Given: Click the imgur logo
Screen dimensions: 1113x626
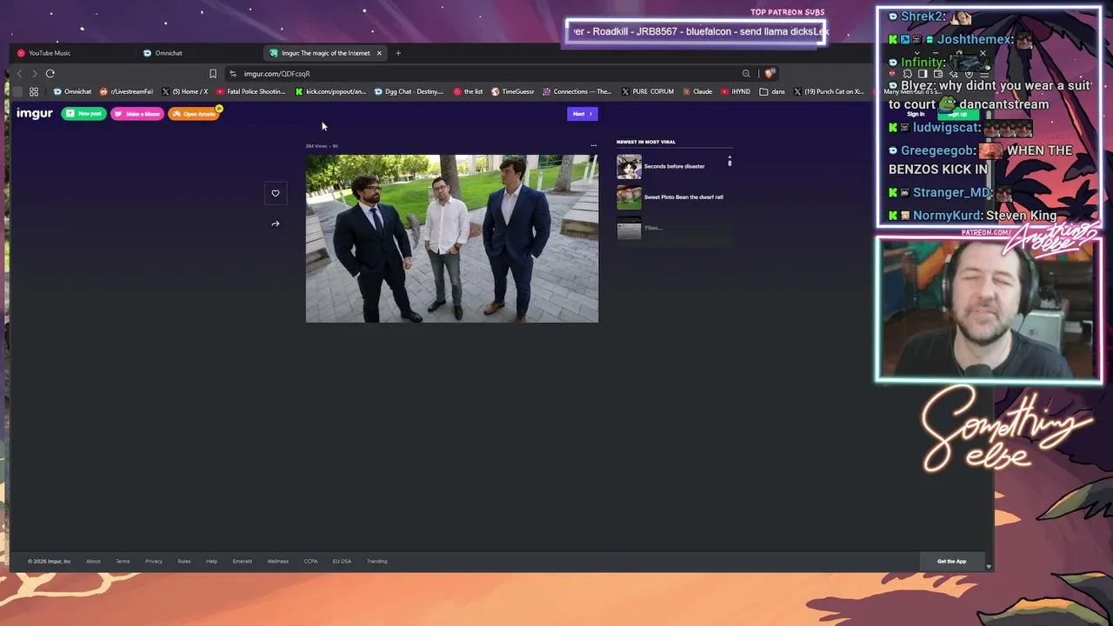Looking at the screenshot, I should pyautogui.click(x=35, y=113).
